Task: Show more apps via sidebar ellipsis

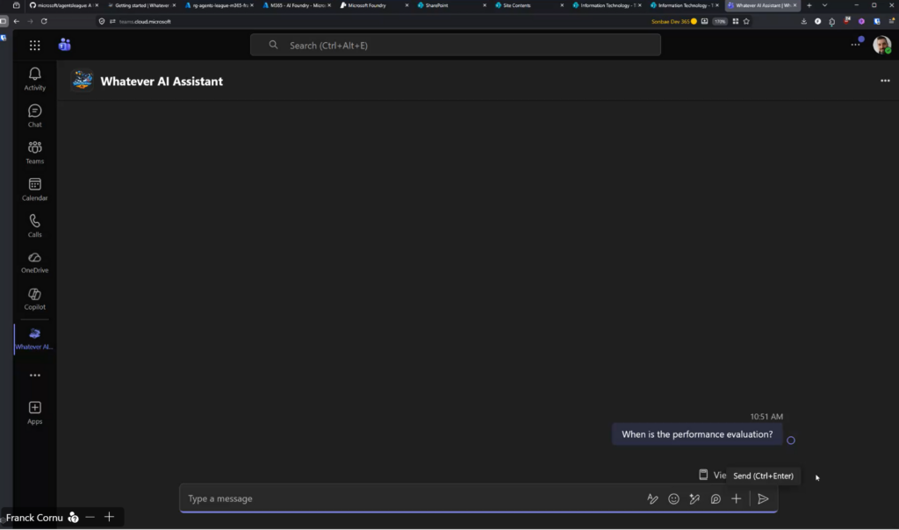Action: coord(35,376)
